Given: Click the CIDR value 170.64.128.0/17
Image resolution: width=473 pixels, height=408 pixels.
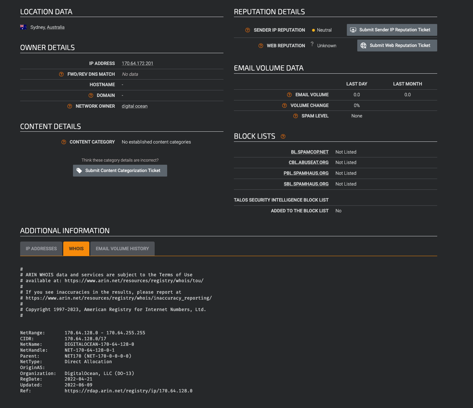Looking at the screenshot, I should coord(85,338).
